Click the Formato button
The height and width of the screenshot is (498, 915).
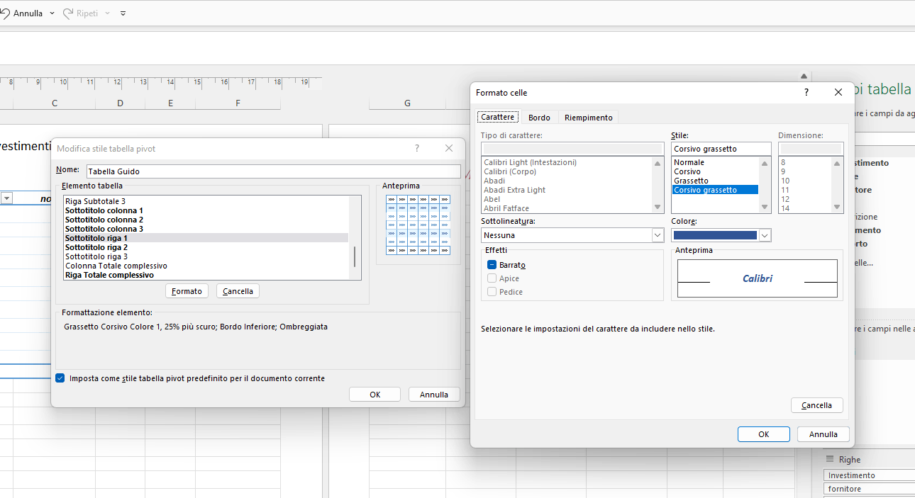[x=187, y=291]
